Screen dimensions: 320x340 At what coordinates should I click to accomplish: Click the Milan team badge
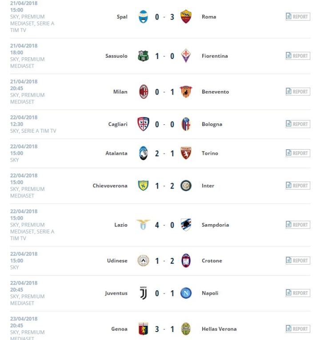tap(143, 92)
